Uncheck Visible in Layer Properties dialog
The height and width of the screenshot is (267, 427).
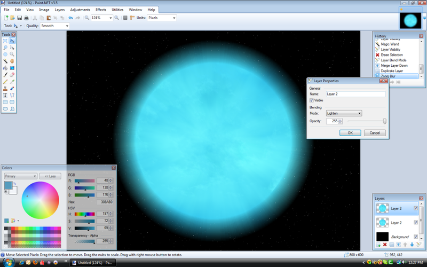312,100
